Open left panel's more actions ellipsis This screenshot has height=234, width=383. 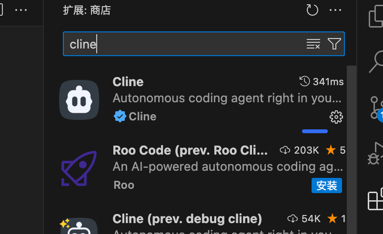(x=21, y=10)
